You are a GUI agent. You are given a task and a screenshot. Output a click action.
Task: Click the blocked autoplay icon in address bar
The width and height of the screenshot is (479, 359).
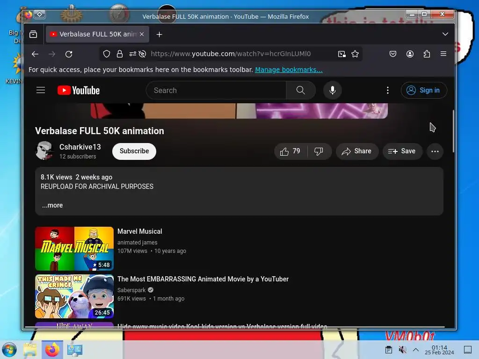[x=142, y=54]
